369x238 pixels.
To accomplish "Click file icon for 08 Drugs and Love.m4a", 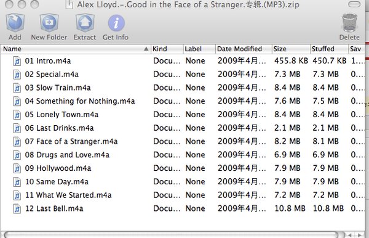I will (17, 155).
